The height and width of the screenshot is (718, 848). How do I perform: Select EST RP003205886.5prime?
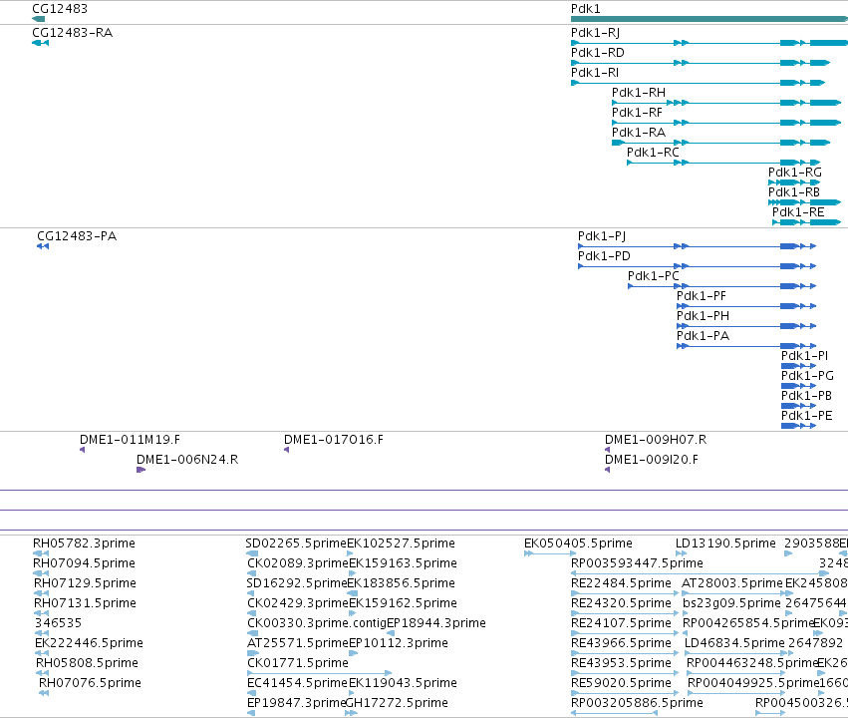637,703
